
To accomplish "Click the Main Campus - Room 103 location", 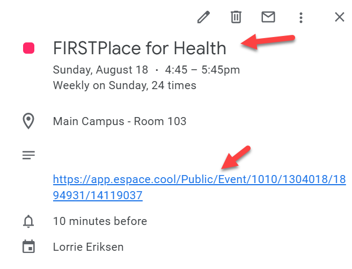I will 120,121.
